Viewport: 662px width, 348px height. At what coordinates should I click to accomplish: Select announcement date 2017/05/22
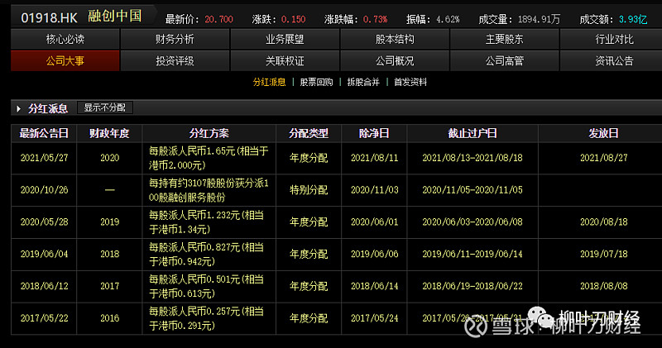coord(45,318)
